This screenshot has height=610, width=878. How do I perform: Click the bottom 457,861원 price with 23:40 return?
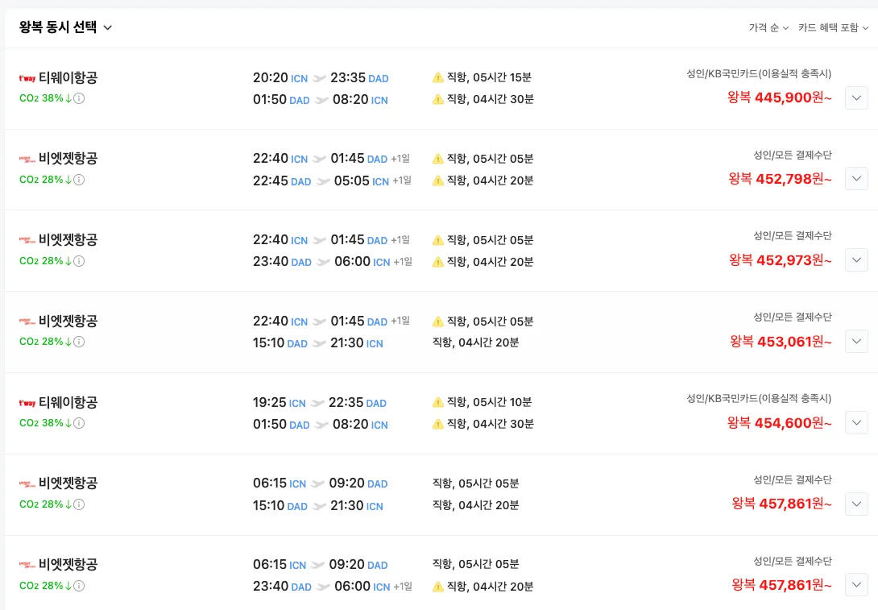coord(781,585)
